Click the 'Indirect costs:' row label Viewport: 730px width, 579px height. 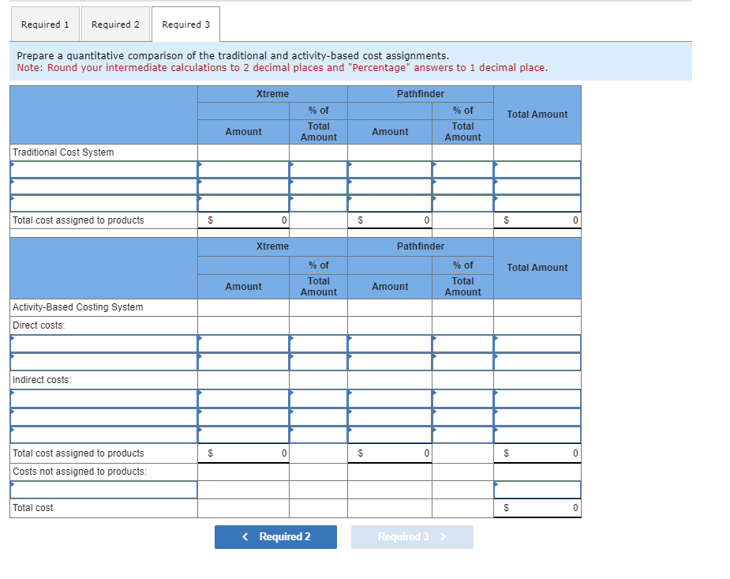[x=42, y=380]
